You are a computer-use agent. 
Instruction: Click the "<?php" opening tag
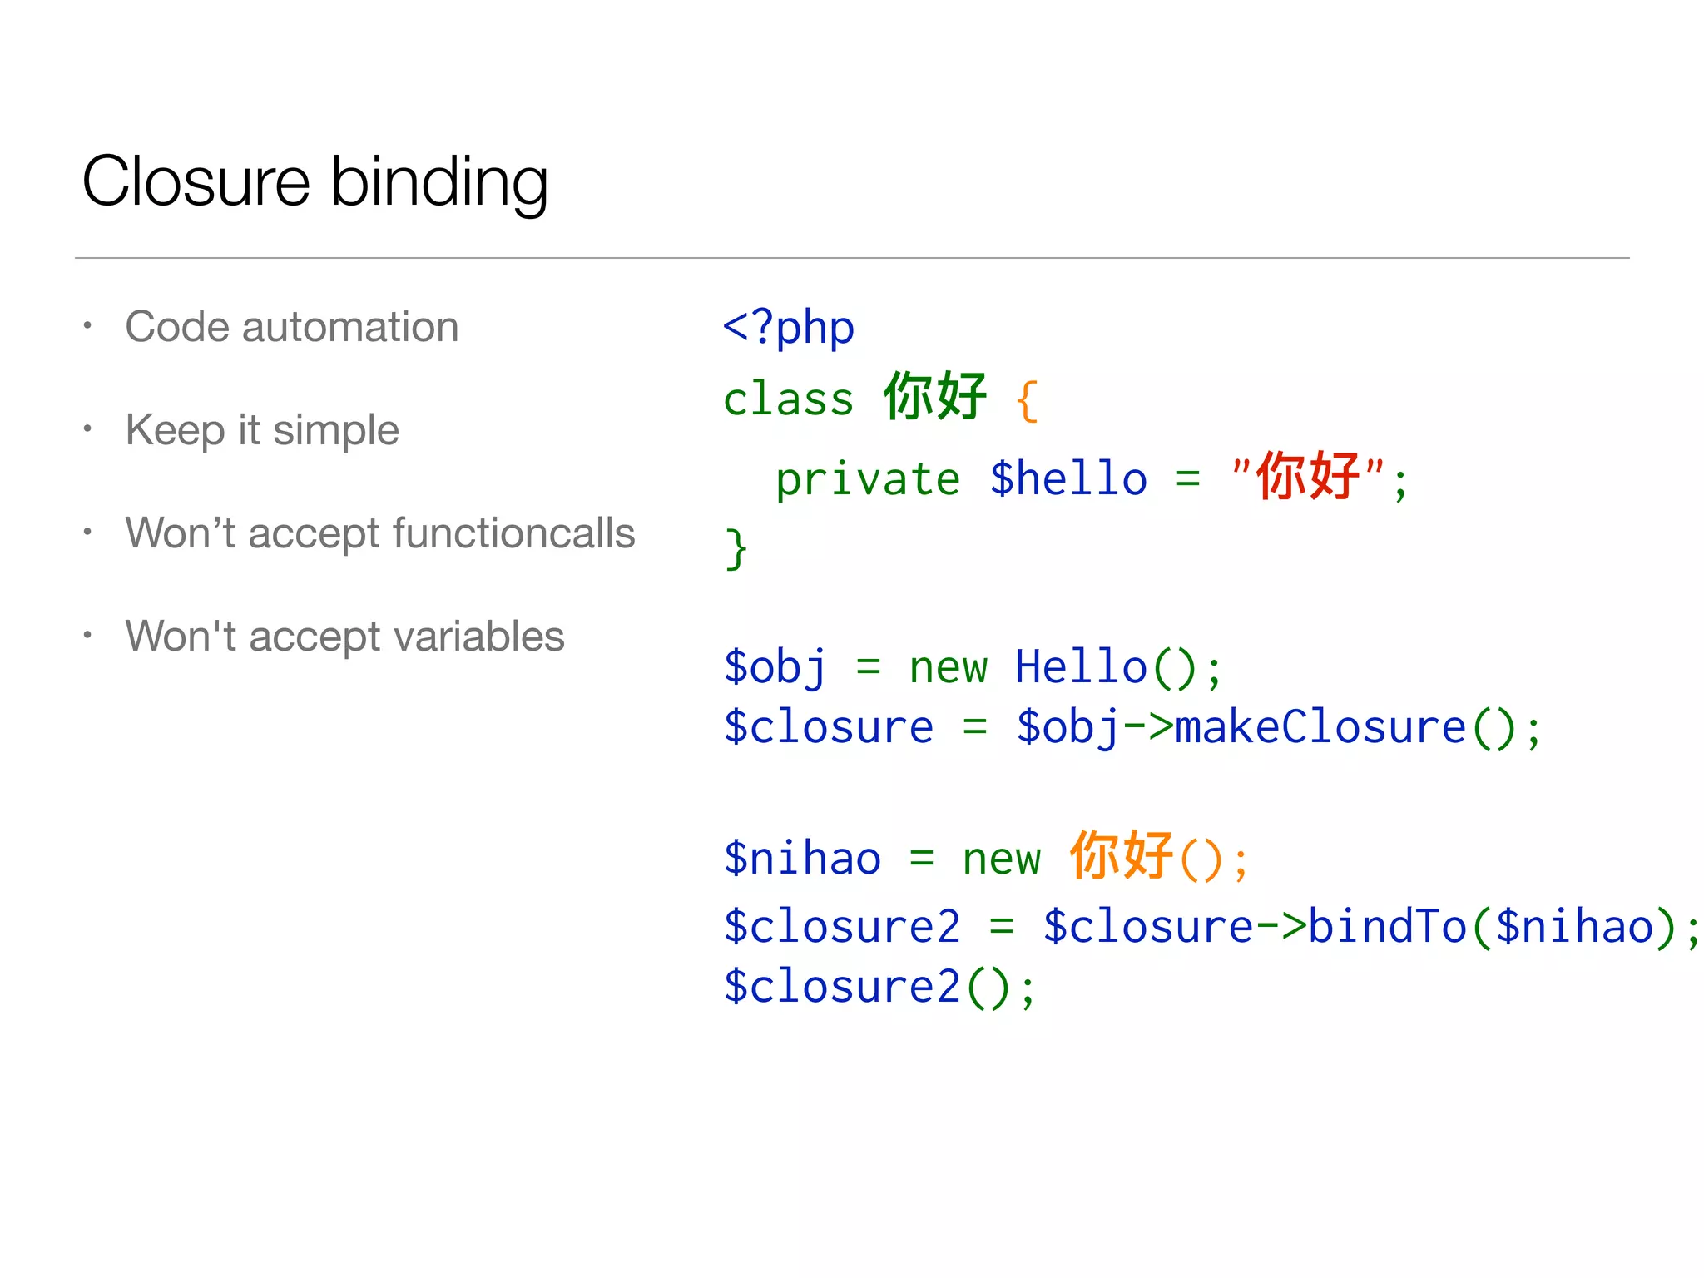pos(788,327)
